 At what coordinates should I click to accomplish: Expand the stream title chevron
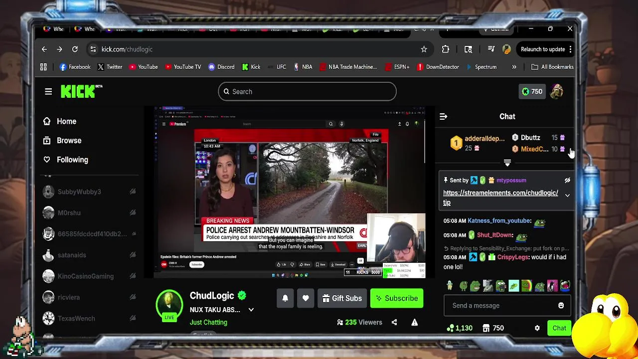(x=251, y=310)
